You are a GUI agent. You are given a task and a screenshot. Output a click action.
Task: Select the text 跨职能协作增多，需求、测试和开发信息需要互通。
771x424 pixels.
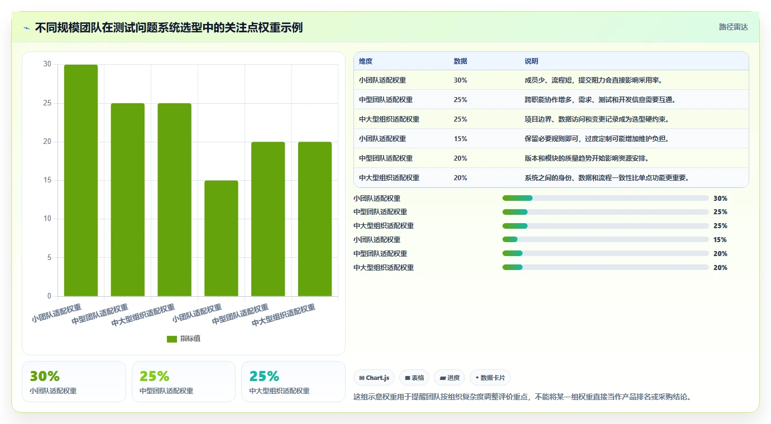600,100
